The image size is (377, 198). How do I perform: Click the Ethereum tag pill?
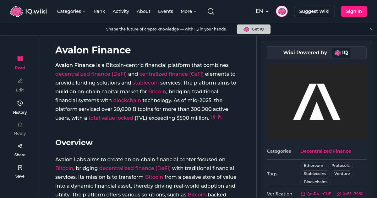pos(313,165)
